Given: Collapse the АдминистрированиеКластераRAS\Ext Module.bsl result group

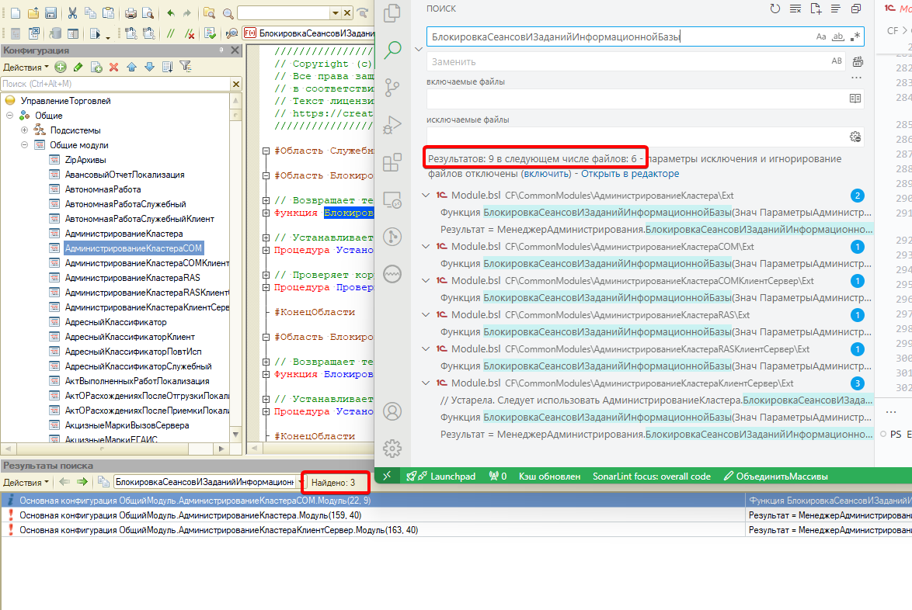Looking at the screenshot, I should coord(426,315).
